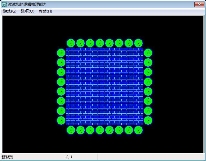This screenshot has height=161, width=206.
Task: Click the bottommost green ball in left column
Action: click(61, 120)
